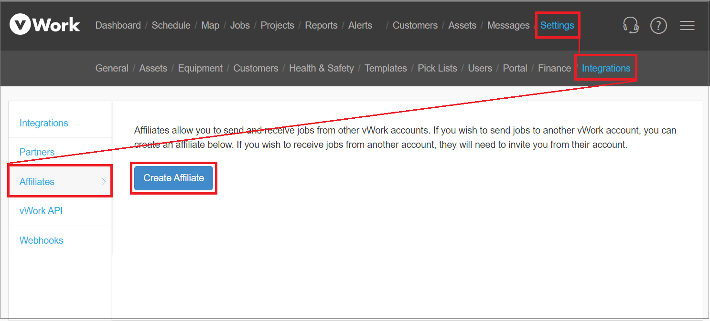Select Affiliates in the left sidebar

(x=60, y=182)
